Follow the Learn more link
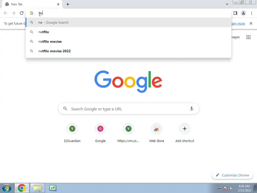257x193 pixels. click(x=238, y=23)
